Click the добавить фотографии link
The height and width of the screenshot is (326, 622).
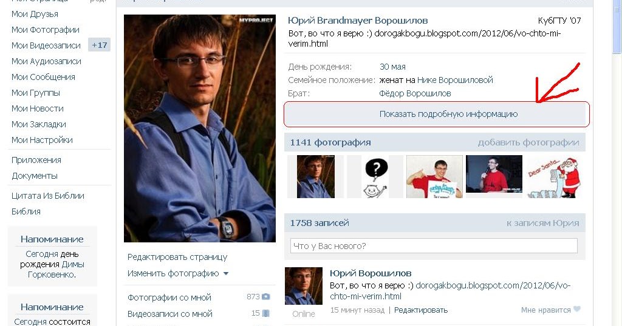(528, 142)
